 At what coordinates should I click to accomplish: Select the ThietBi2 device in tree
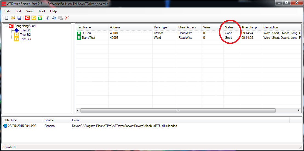click(25, 35)
